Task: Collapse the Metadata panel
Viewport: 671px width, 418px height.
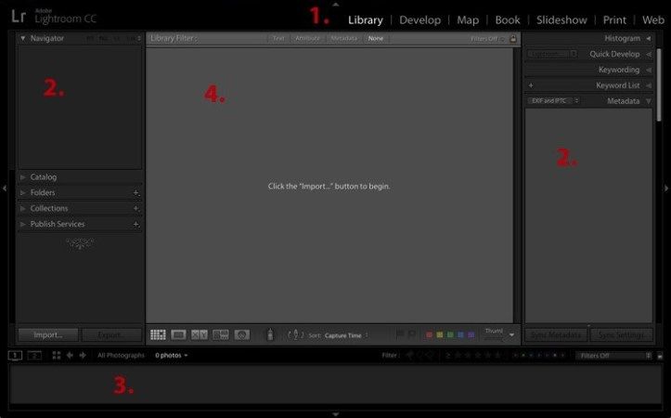Action: 649,101
